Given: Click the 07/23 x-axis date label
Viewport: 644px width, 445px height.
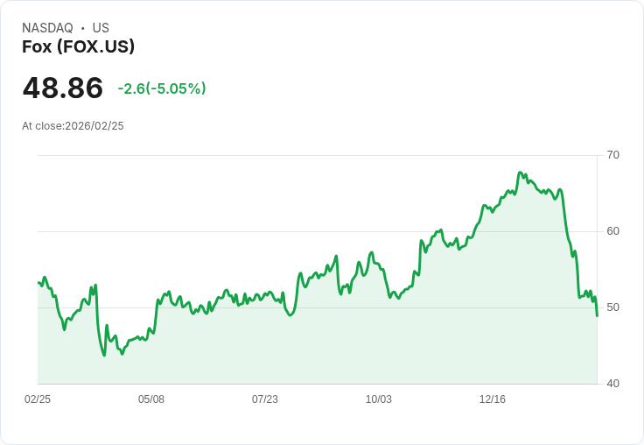Looking at the screenshot, I should point(265,399).
